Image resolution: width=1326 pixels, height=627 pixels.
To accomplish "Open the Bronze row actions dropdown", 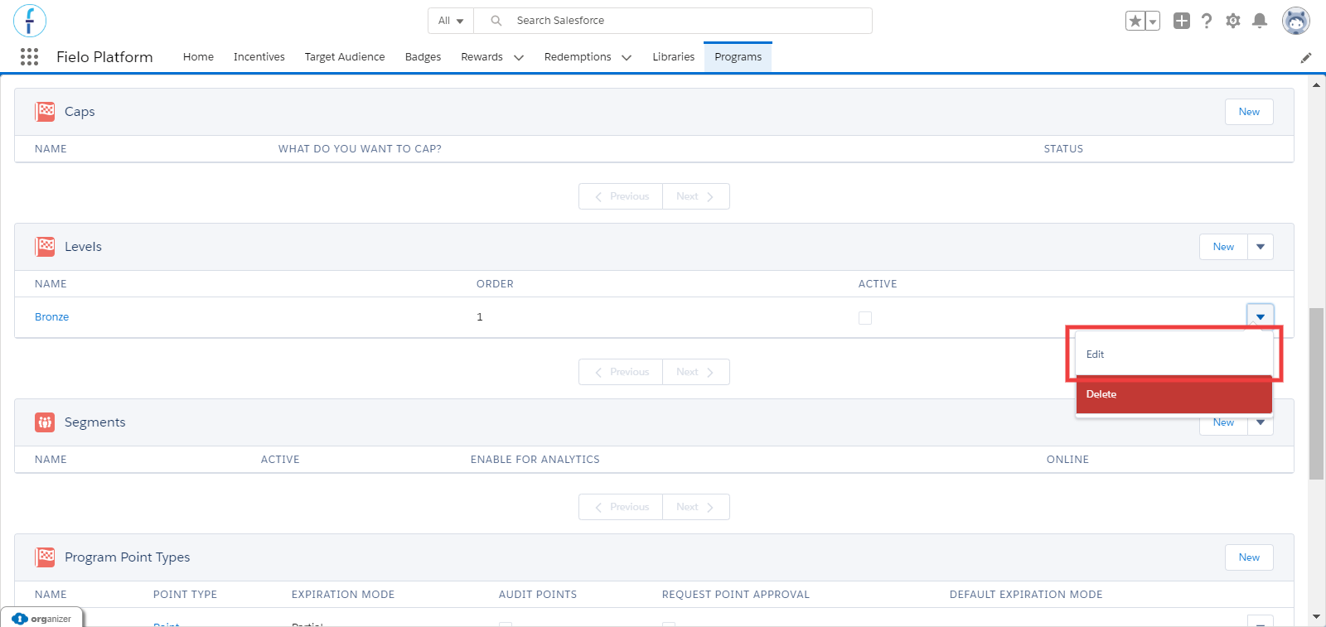I will pyautogui.click(x=1261, y=316).
